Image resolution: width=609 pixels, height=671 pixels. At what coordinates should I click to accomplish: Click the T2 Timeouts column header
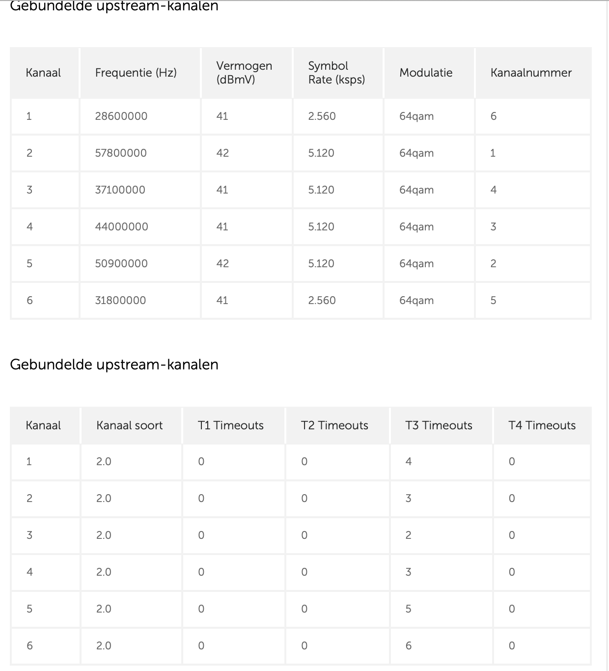pos(334,425)
